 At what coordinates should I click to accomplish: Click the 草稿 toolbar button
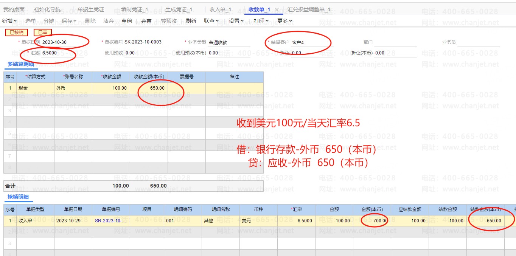127,21
